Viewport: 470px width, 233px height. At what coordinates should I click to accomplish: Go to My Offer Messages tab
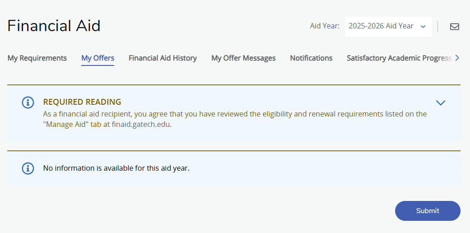click(x=244, y=58)
